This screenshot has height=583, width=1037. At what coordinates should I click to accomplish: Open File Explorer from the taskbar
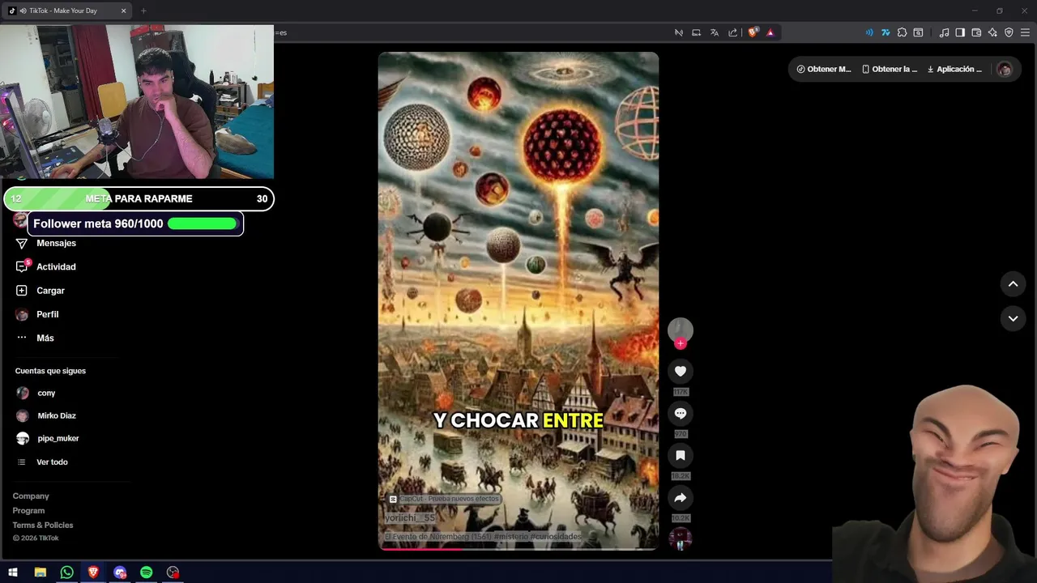point(41,572)
